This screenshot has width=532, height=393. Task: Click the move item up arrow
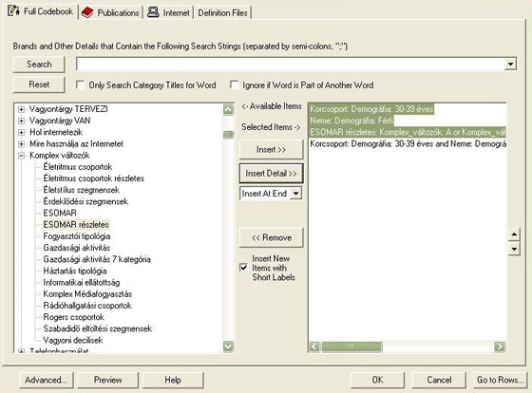[x=514, y=234]
